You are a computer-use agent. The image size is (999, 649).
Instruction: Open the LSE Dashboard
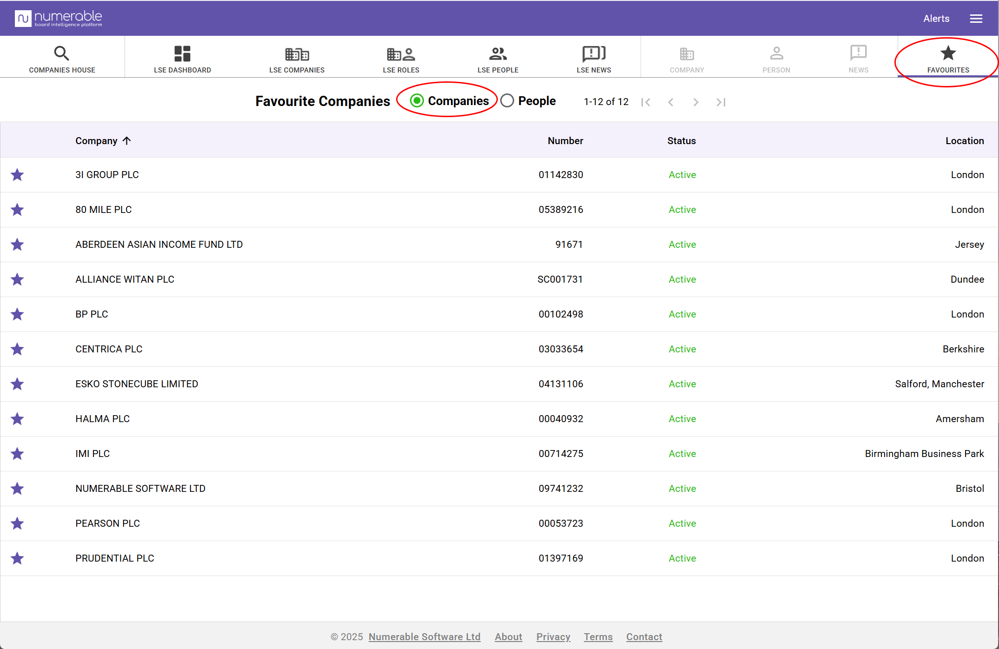click(x=182, y=59)
